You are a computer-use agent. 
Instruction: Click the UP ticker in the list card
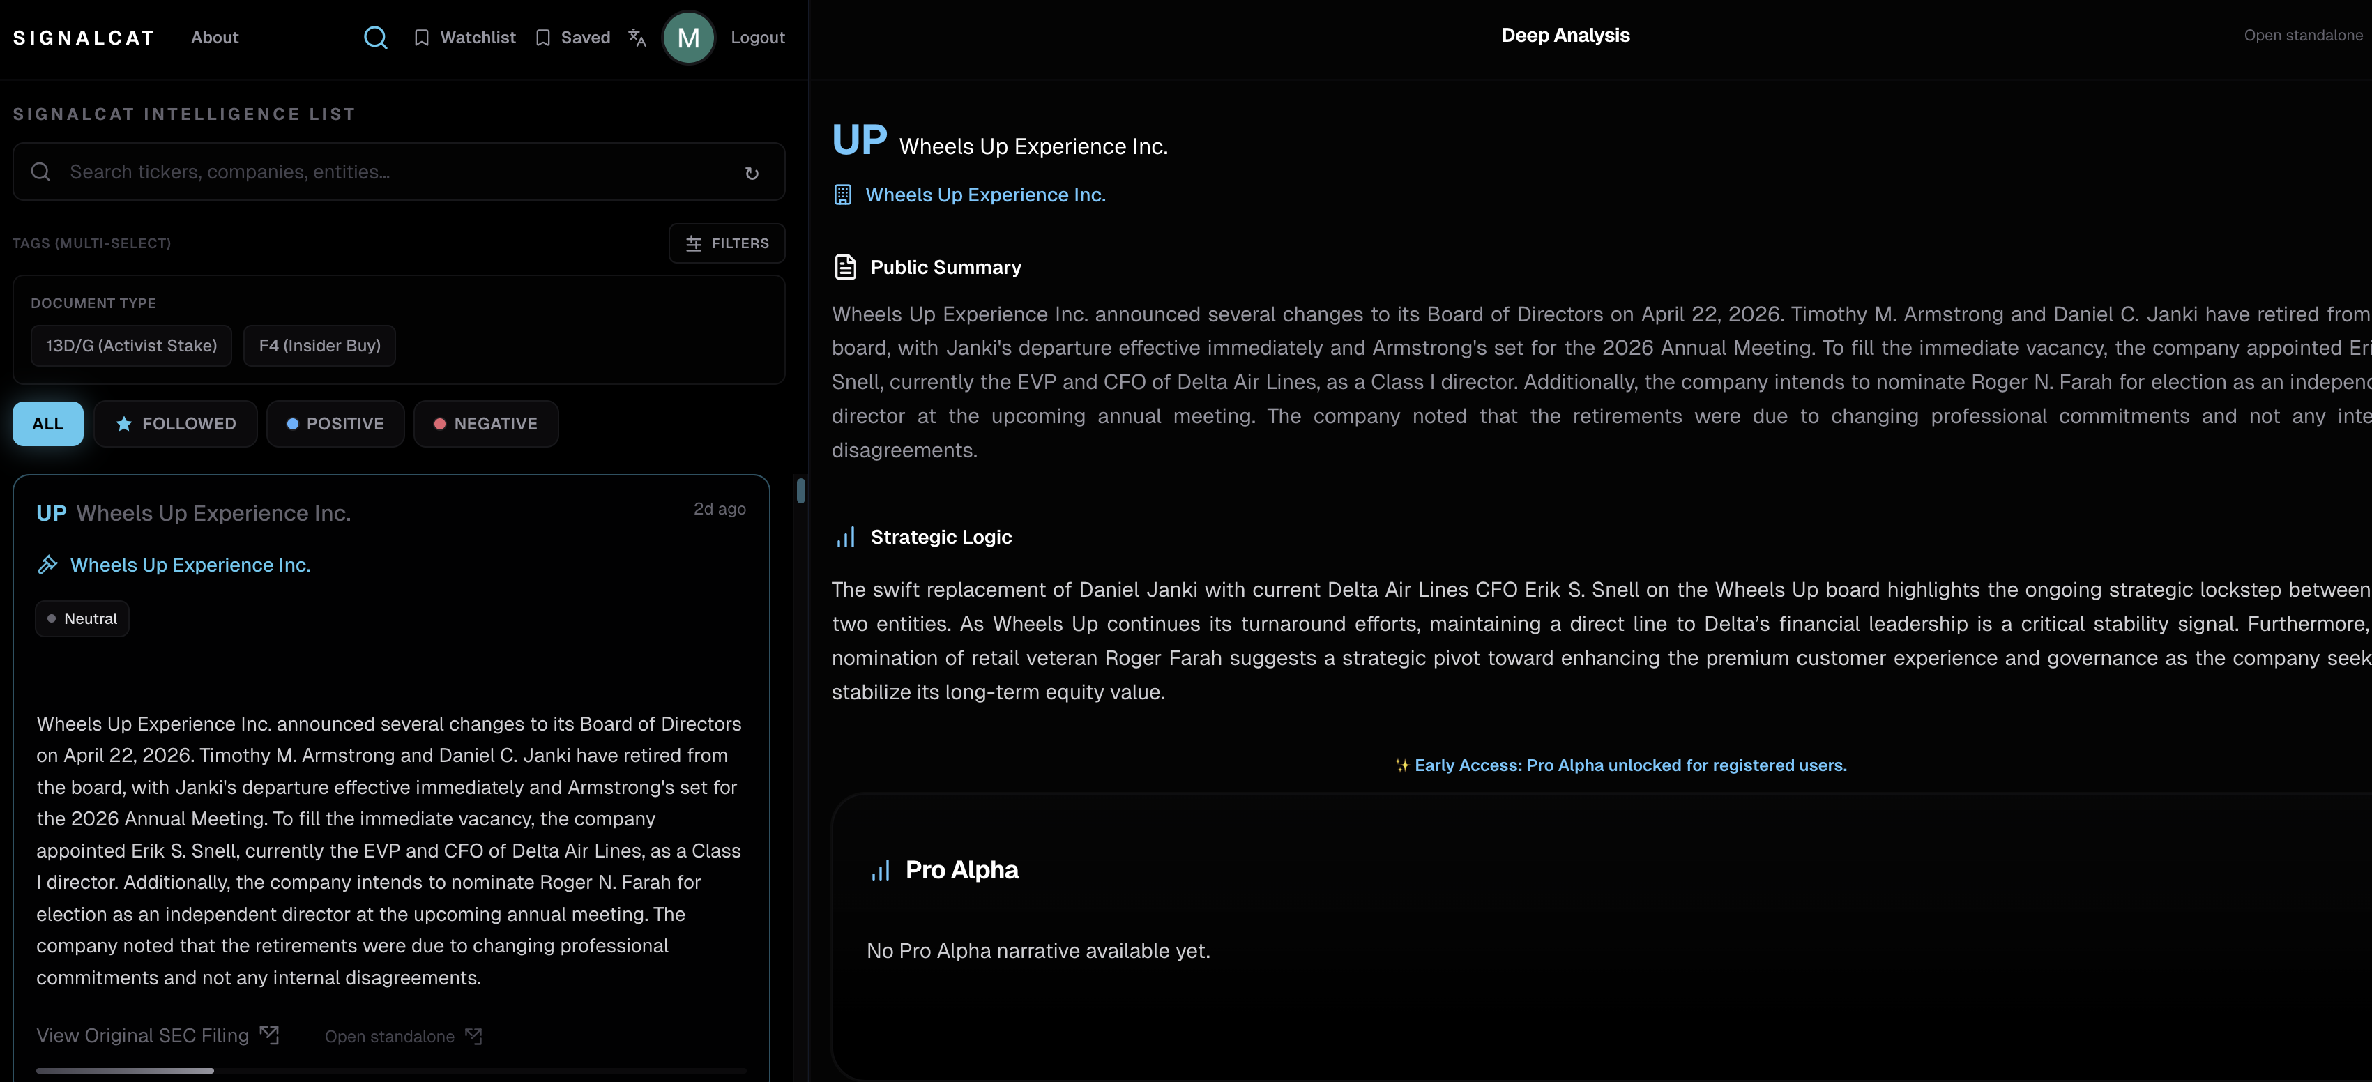(52, 513)
